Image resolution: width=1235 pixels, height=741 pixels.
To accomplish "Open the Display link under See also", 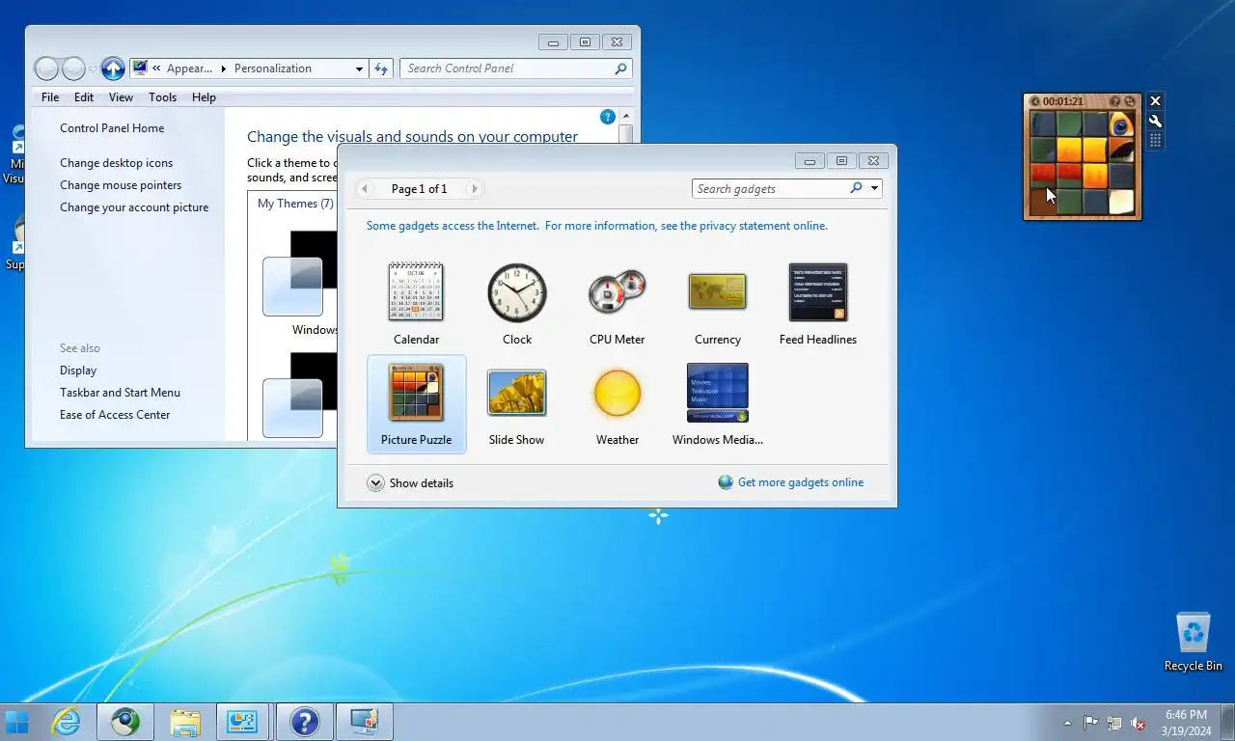I will (78, 370).
